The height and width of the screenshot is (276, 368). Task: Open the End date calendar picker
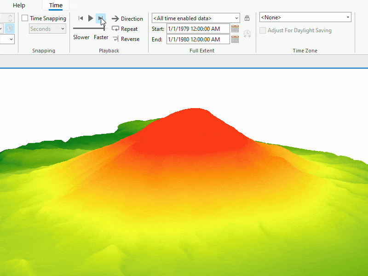(x=235, y=39)
